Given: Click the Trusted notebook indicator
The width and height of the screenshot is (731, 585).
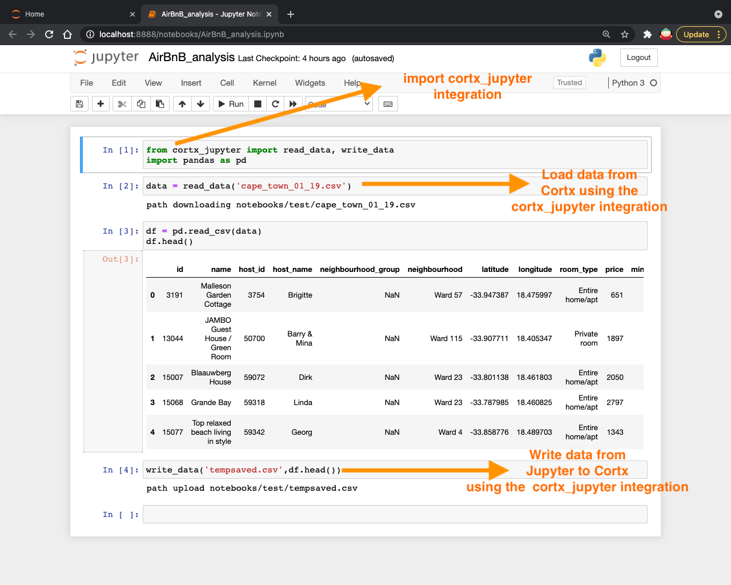Looking at the screenshot, I should tap(569, 83).
